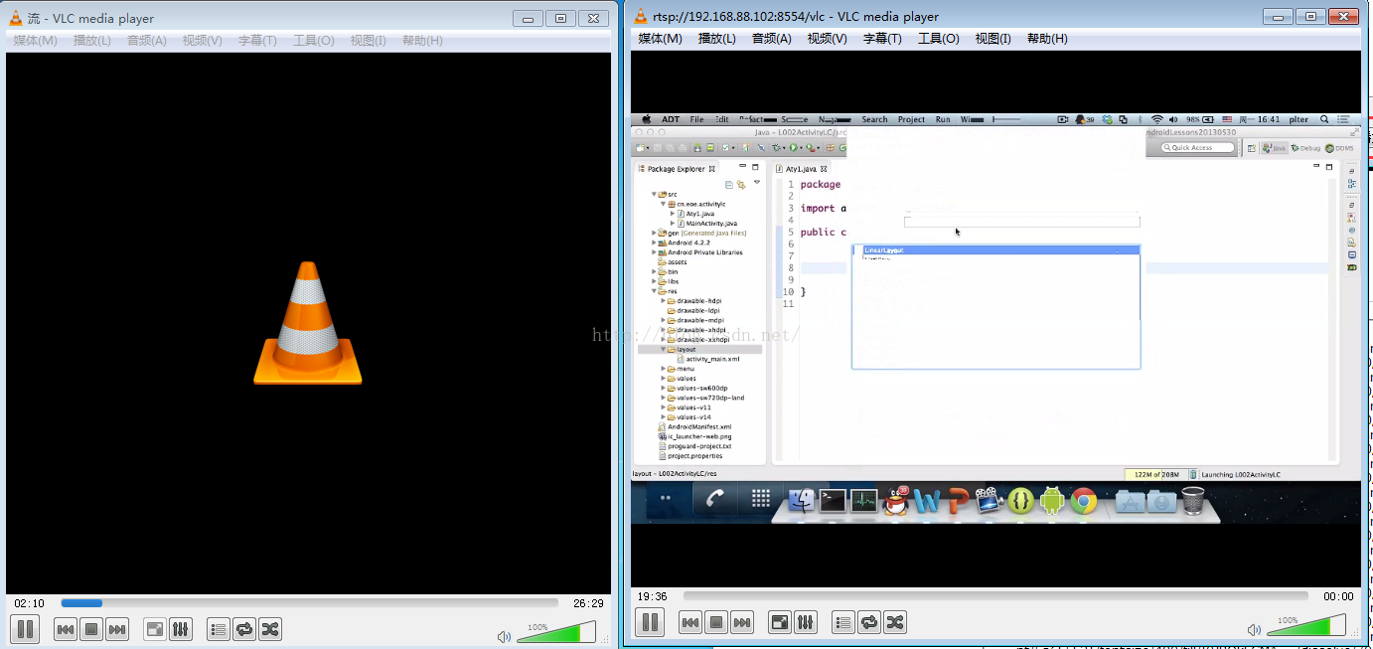Image resolution: width=1373 pixels, height=649 pixels.
Task: Stop the RTSP stream in right VLC window
Action: pyautogui.click(x=716, y=622)
